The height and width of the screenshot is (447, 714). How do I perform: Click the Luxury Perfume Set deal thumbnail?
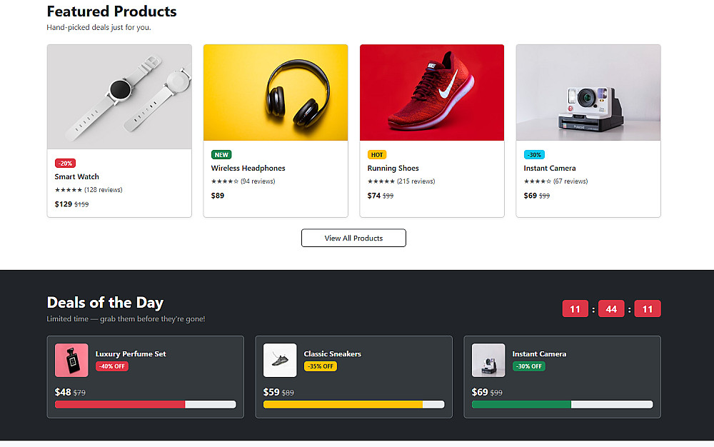coord(71,361)
